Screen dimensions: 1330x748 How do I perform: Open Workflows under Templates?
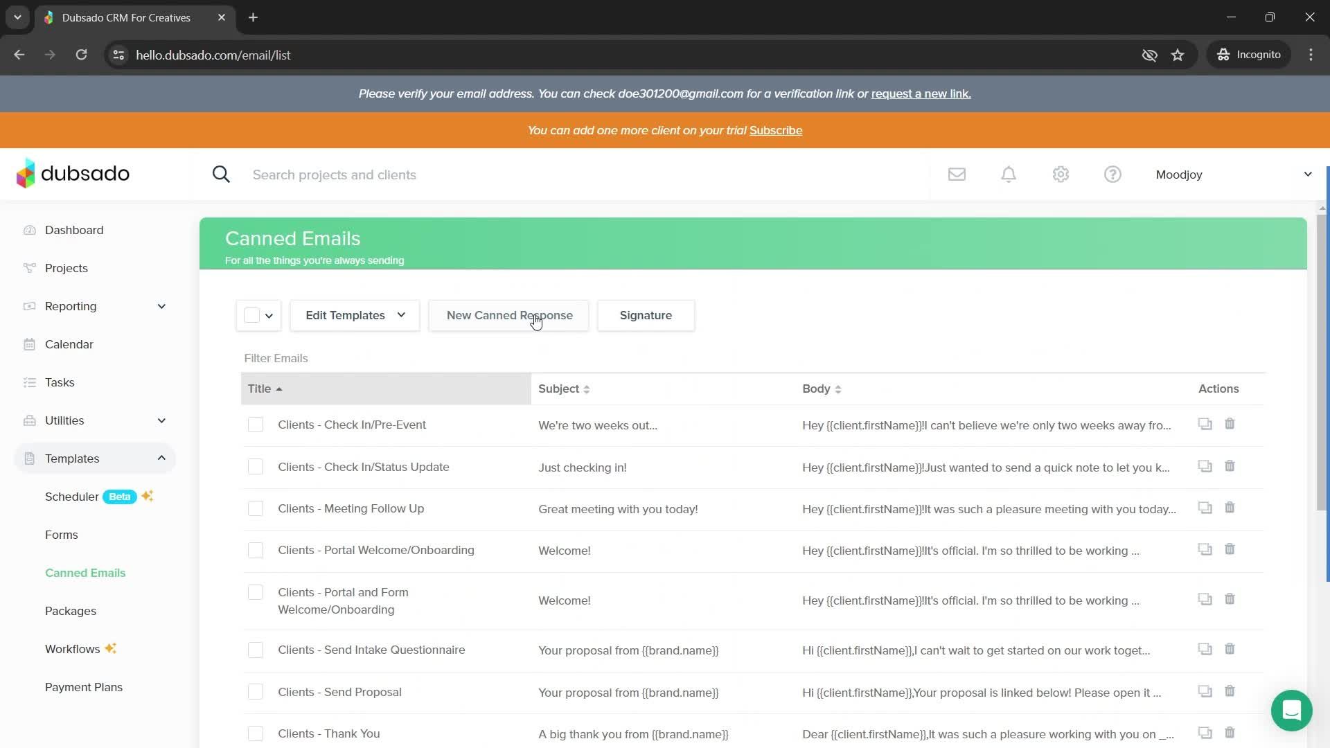(x=80, y=649)
